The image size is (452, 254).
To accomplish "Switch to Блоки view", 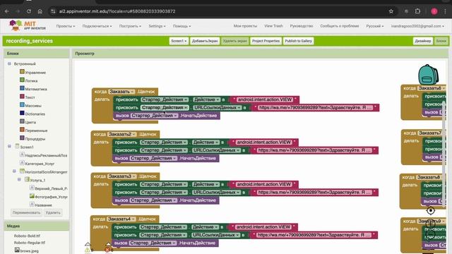I will 441,41.
